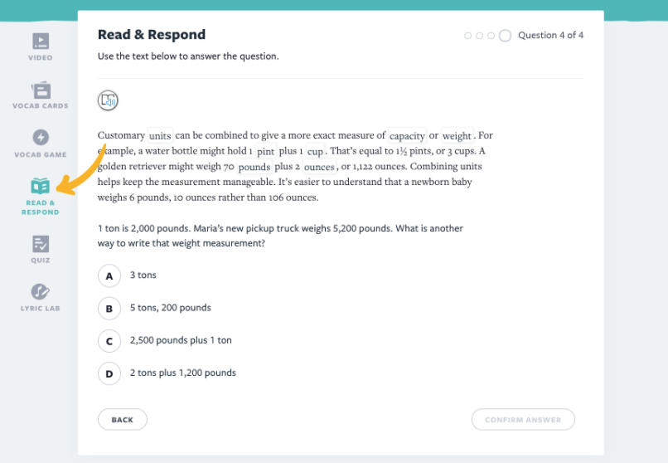Image resolution: width=668 pixels, height=463 pixels.
Task: Choose answer D, 2 tons plus 1,200 pounds
Action: [109, 373]
